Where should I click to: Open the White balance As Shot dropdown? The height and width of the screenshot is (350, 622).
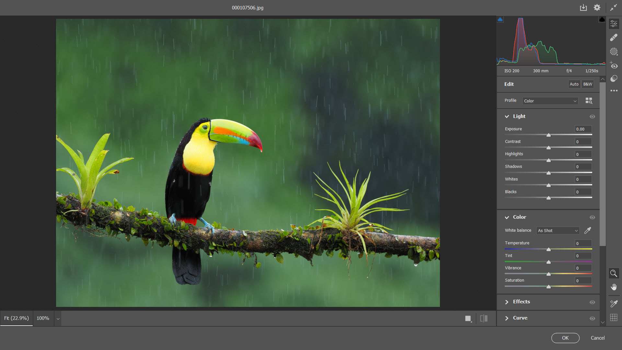click(x=558, y=230)
